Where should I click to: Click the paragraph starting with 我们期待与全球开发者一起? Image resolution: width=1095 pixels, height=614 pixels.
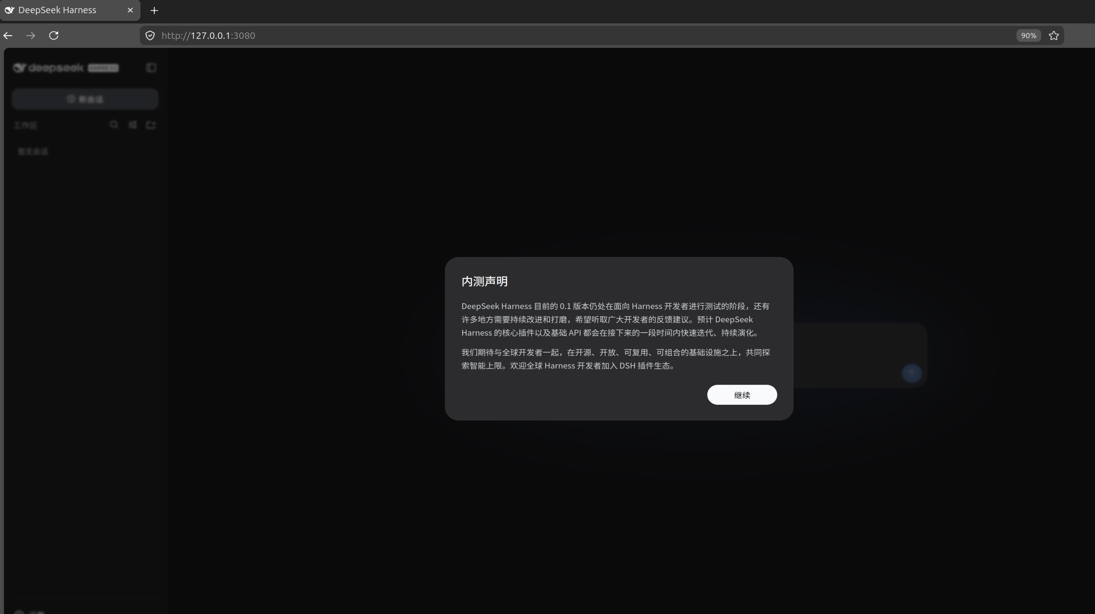pyautogui.click(x=615, y=359)
